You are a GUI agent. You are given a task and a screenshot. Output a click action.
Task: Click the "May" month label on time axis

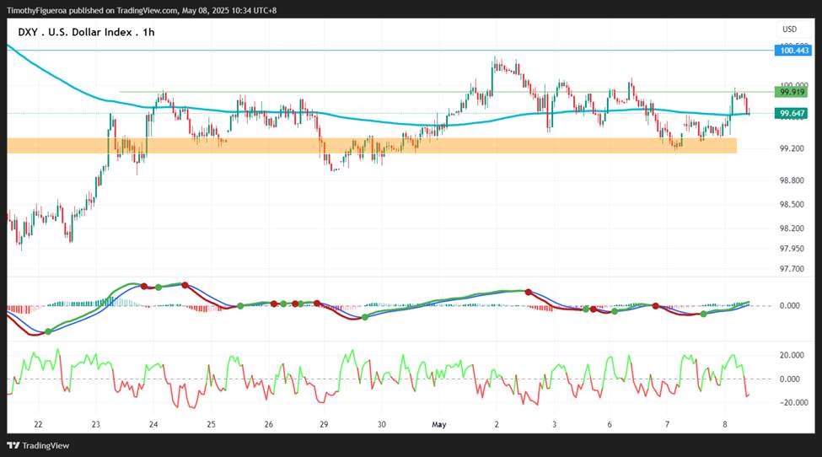pyautogui.click(x=438, y=424)
